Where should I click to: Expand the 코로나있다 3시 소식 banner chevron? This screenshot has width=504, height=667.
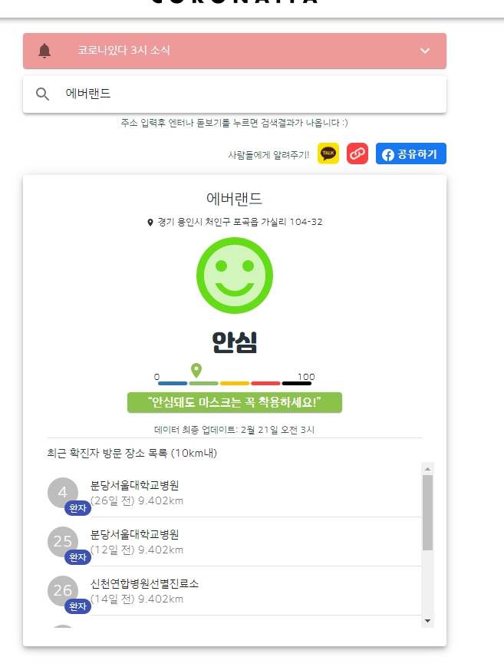[424, 51]
